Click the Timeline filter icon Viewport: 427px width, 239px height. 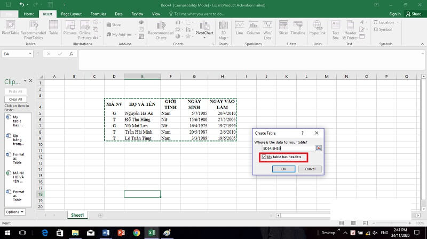click(x=298, y=28)
